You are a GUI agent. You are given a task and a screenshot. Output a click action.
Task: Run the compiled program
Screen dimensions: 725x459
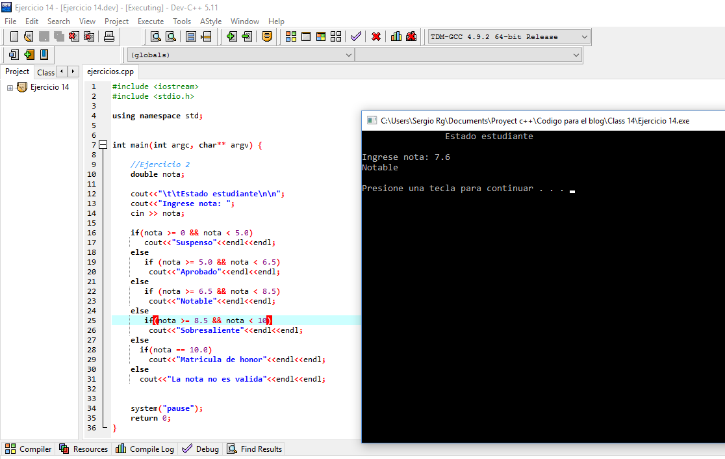[306, 36]
